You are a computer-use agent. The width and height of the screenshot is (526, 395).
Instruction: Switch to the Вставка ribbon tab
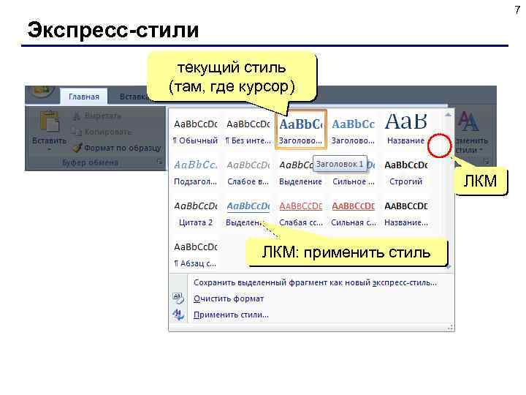[134, 97]
